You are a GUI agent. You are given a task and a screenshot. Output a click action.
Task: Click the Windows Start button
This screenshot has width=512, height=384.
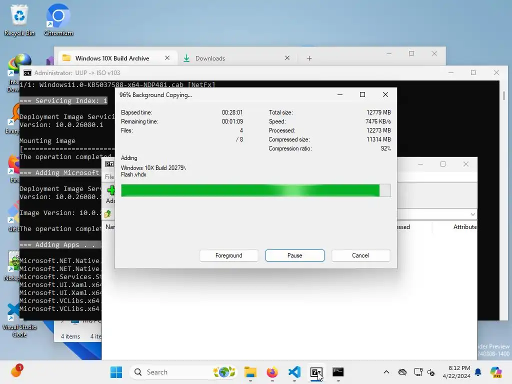(x=116, y=372)
